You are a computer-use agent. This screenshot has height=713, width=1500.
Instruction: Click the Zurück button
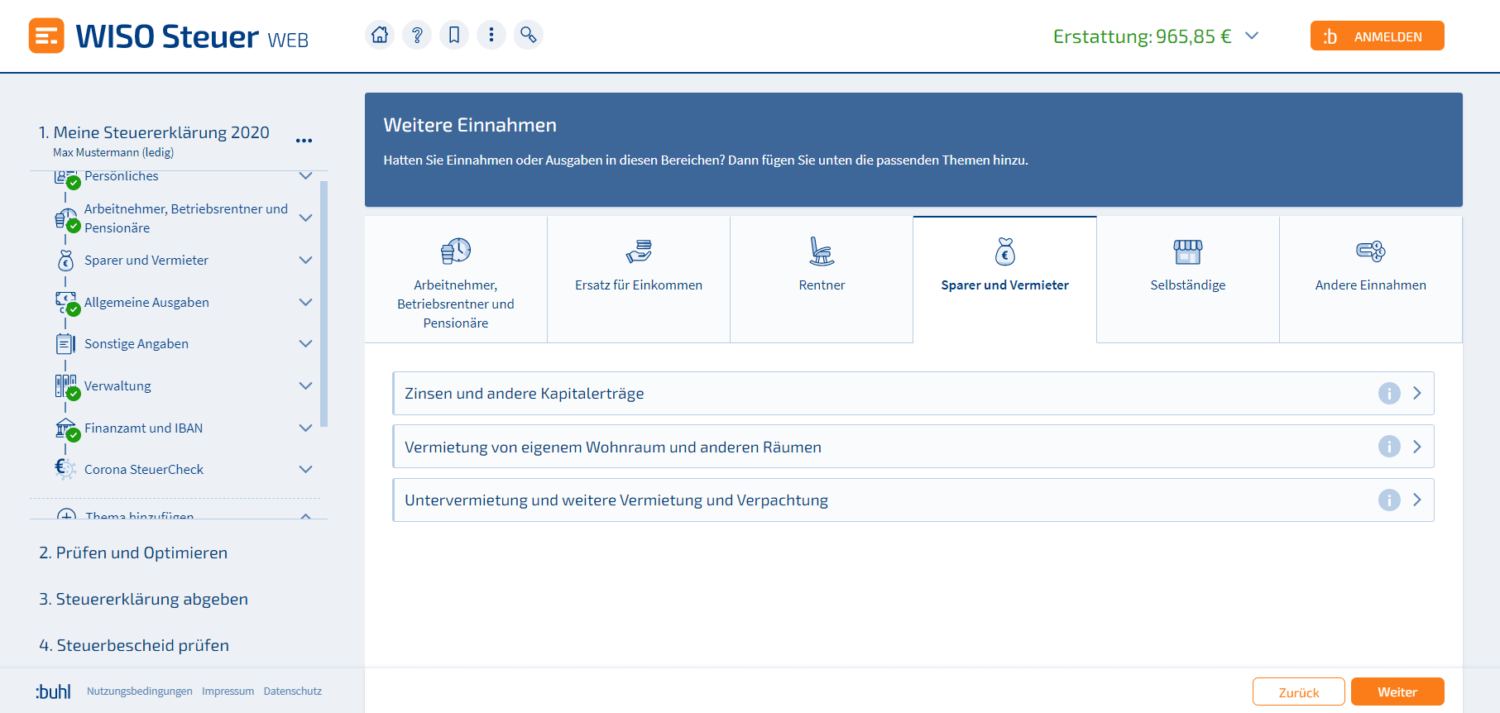(1298, 692)
